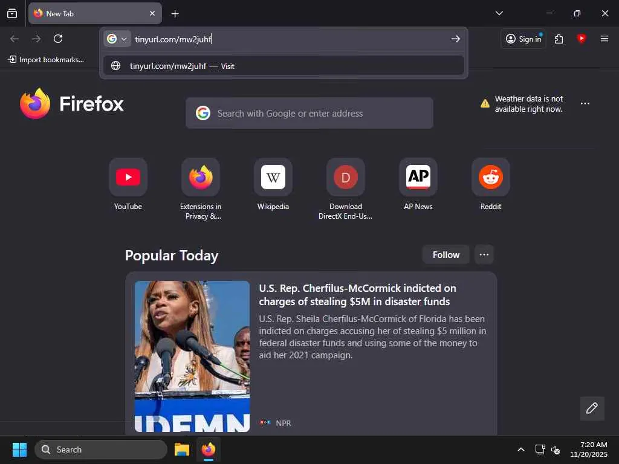The width and height of the screenshot is (619, 464).
Task: Click the article summary about disaster funds
Action: (372, 337)
